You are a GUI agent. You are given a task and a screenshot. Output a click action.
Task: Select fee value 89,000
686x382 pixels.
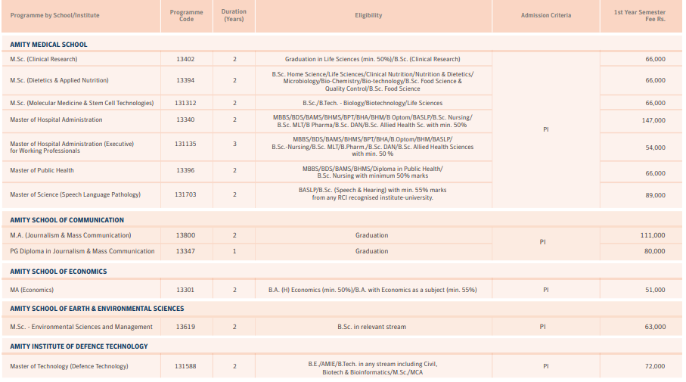(656, 196)
